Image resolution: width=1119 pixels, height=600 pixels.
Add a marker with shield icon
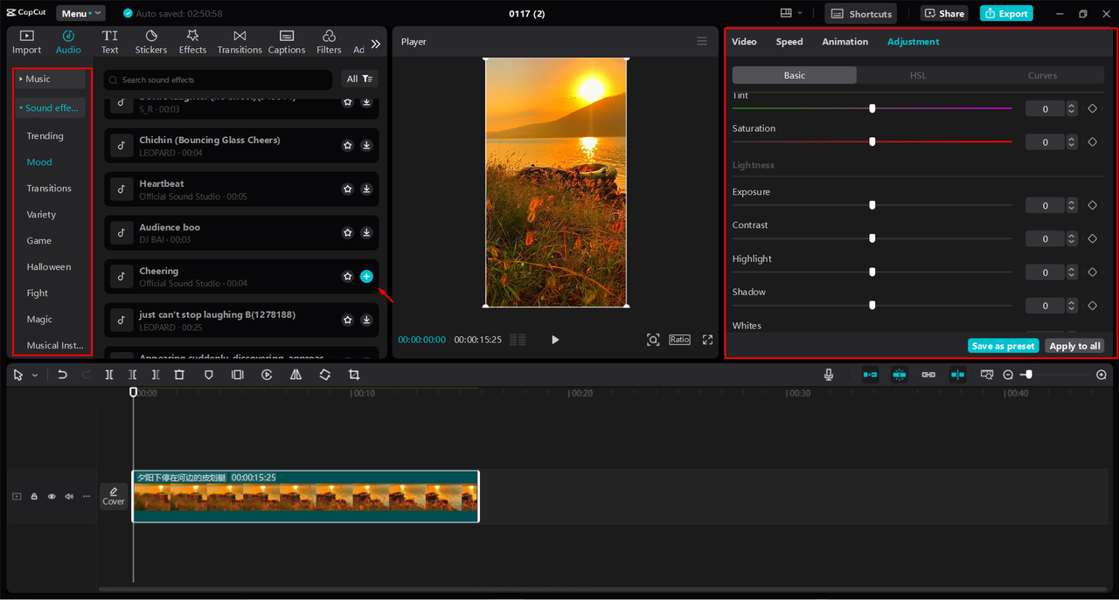click(208, 375)
